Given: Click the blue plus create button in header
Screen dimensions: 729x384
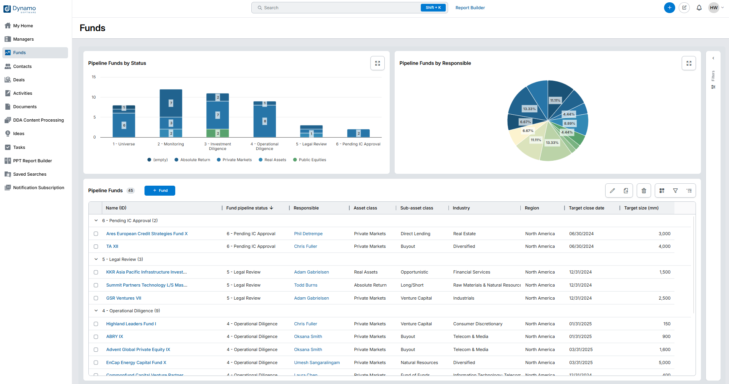Looking at the screenshot, I should pyautogui.click(x=669, y=8).
